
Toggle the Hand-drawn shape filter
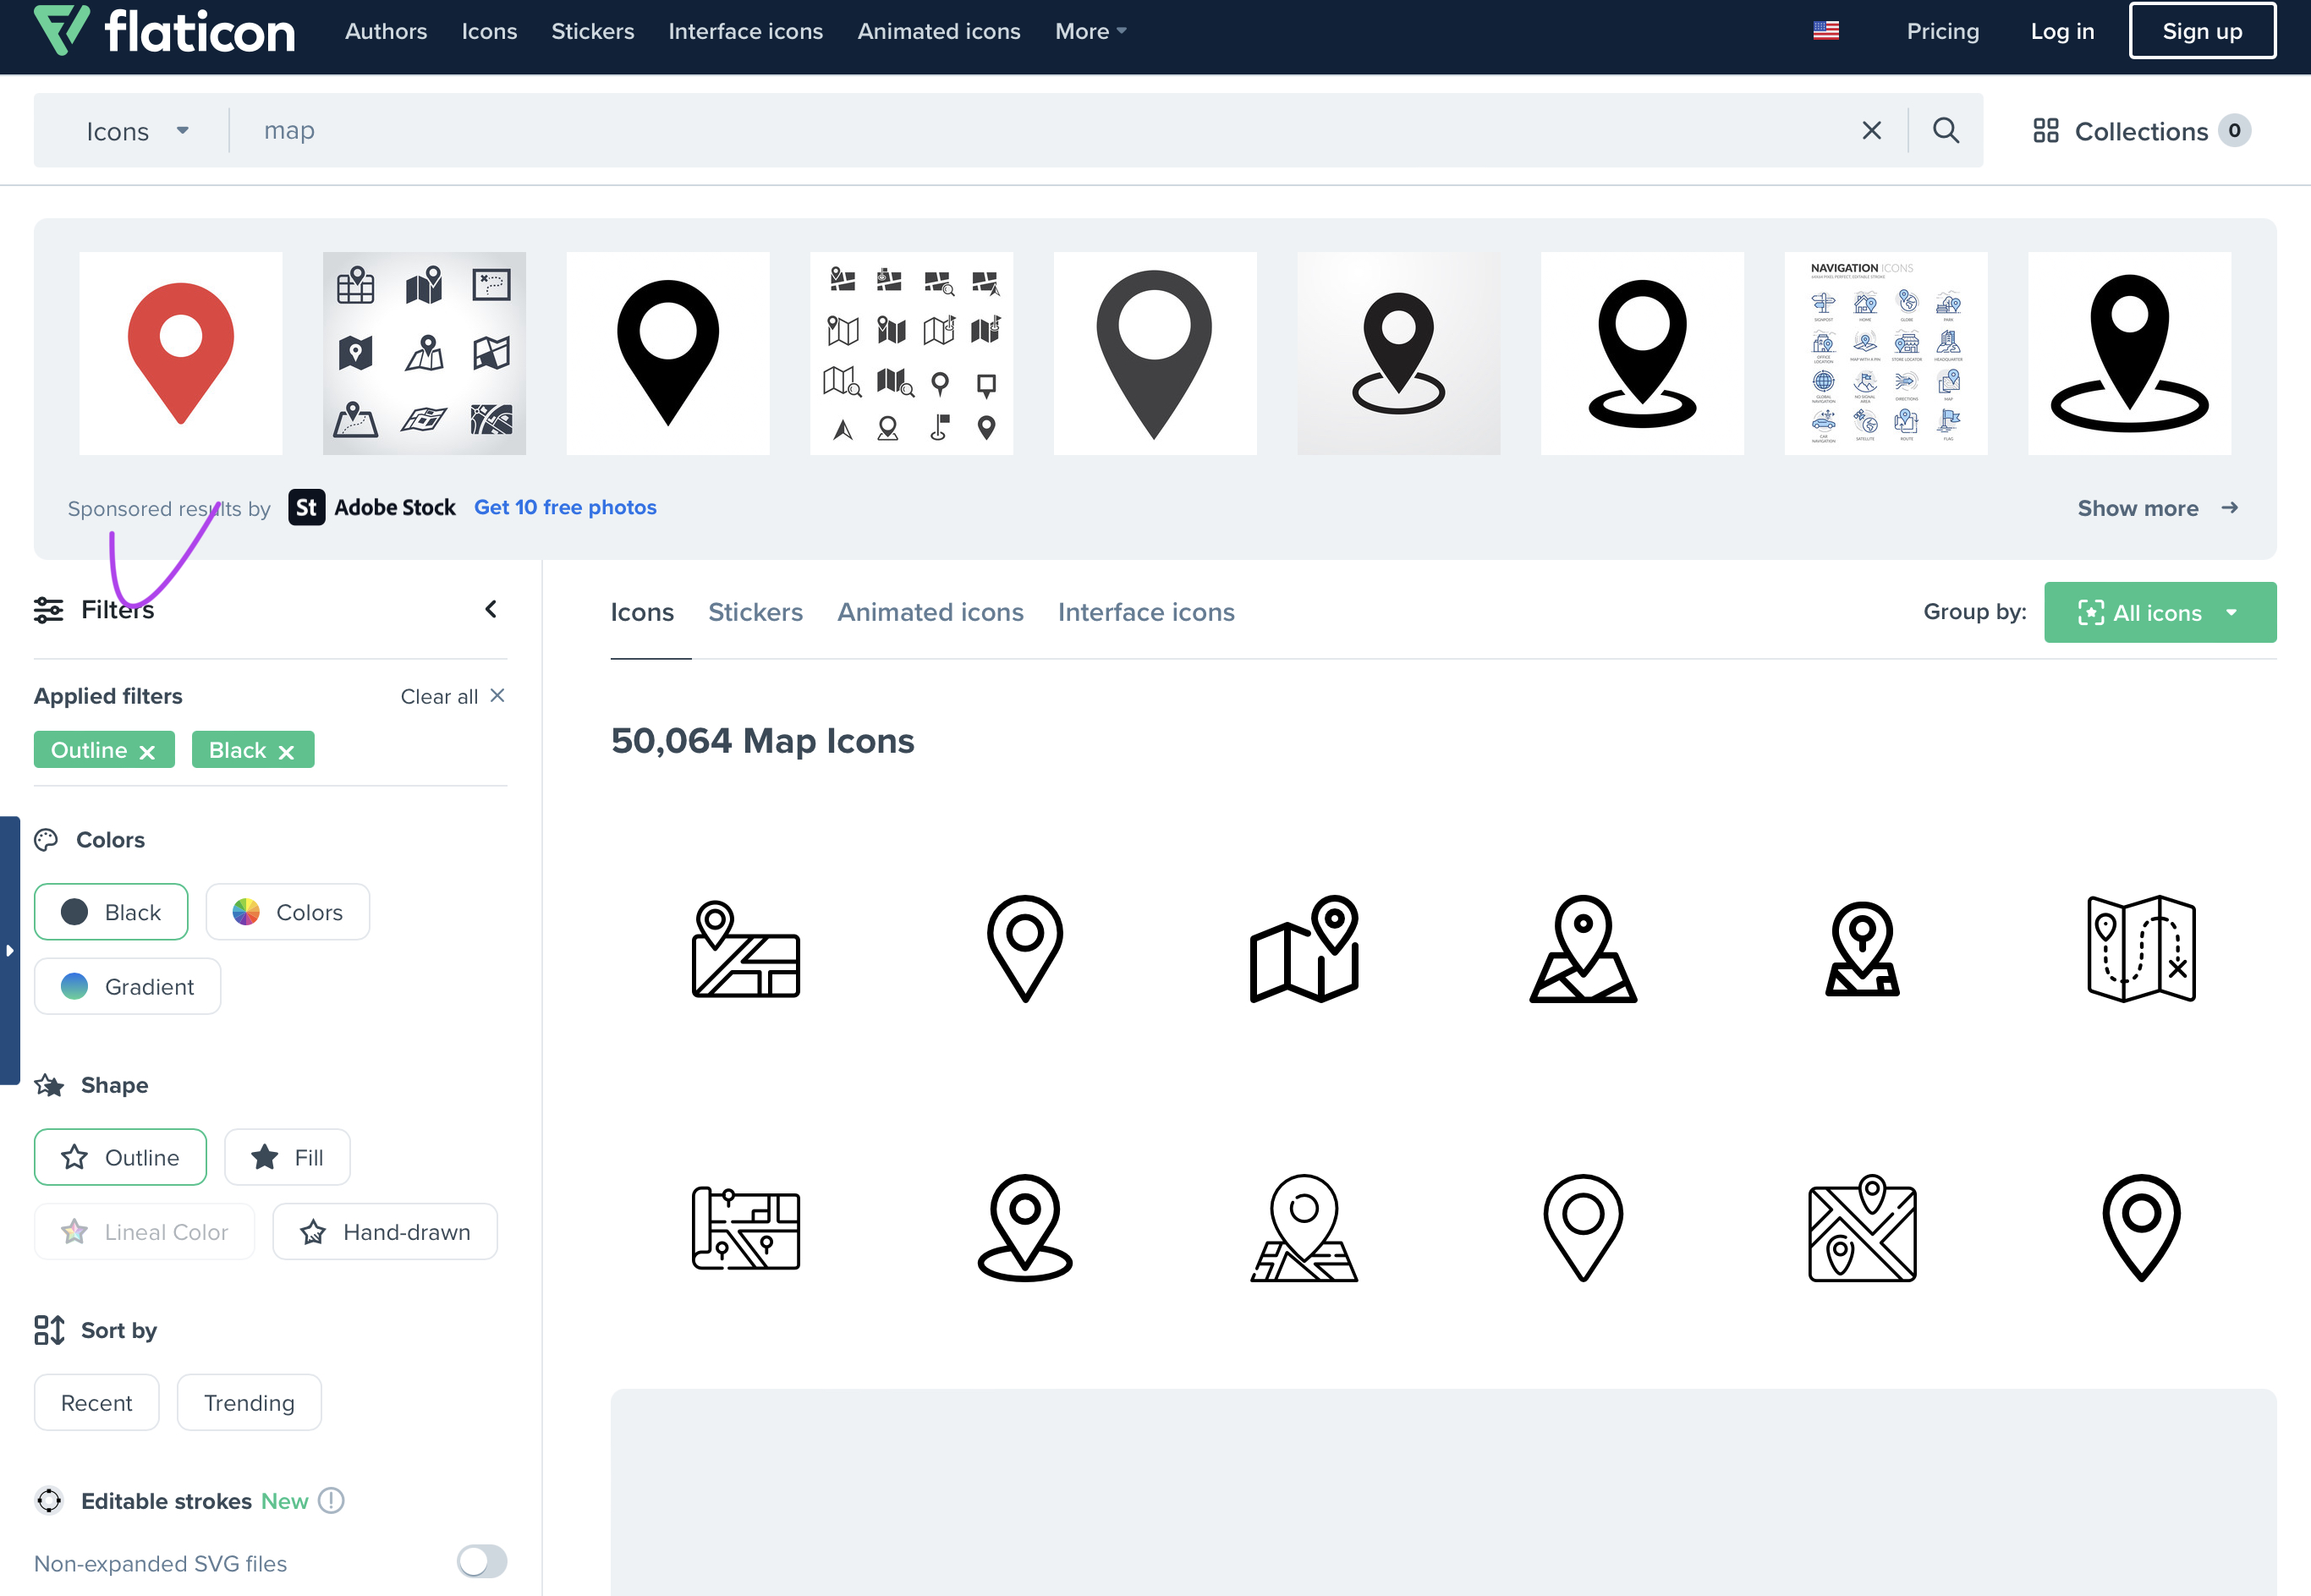tap(385, 1232)
